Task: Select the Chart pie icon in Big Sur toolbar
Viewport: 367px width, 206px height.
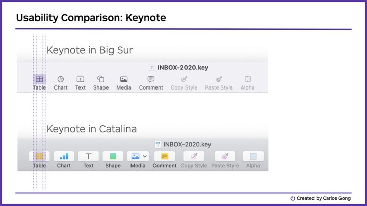Action: (x=61, y=79)
